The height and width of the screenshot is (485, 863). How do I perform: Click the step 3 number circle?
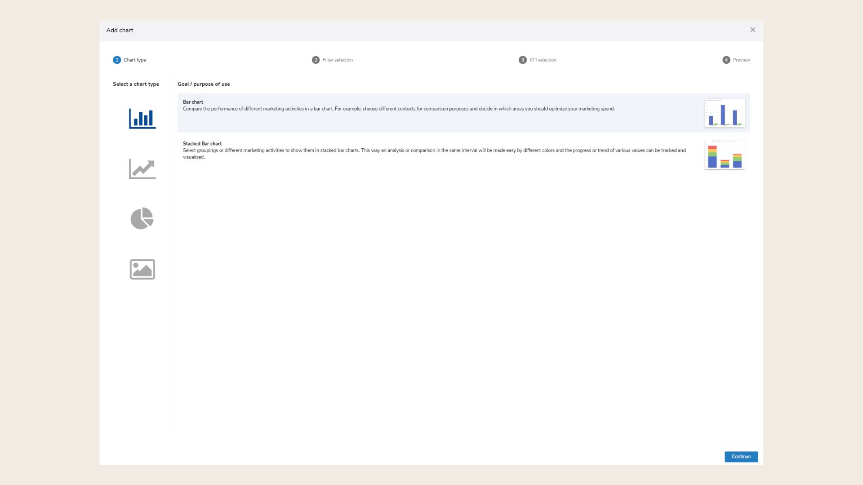522,60
